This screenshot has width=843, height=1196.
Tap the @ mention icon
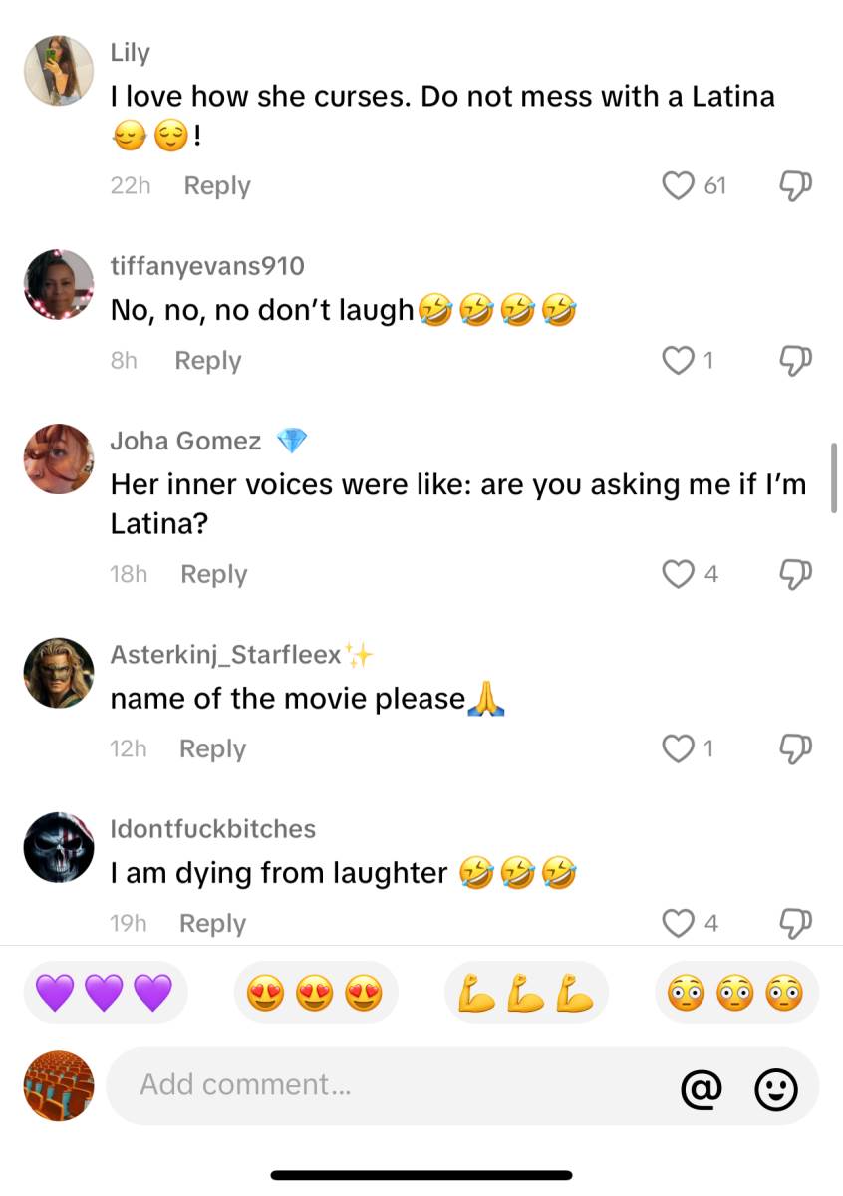tap(701, 1088)
